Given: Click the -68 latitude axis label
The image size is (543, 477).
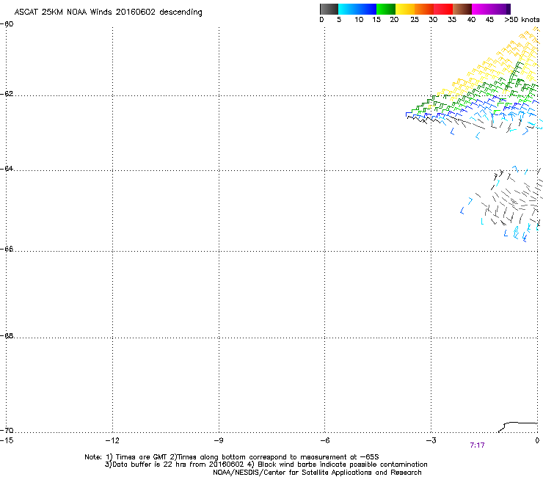Looking at the screenshot, I should pyautogui.click(x=7, y=336).
